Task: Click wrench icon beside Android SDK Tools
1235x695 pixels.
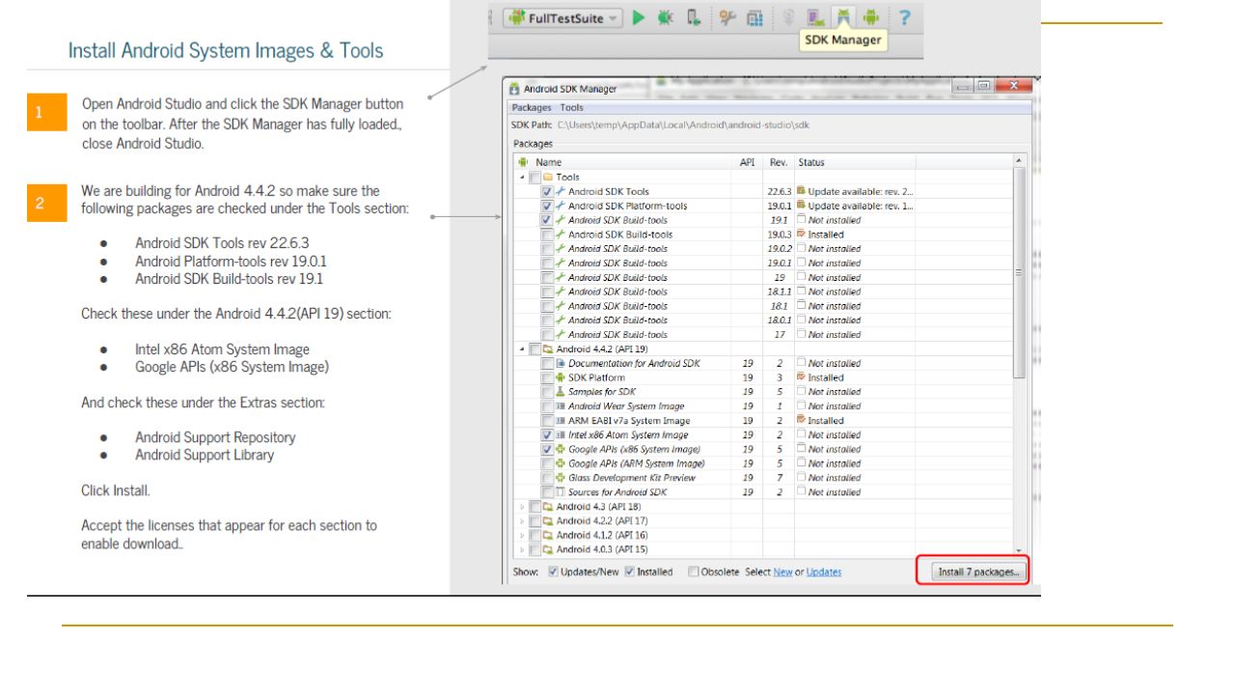Action: tap(561, 191)
